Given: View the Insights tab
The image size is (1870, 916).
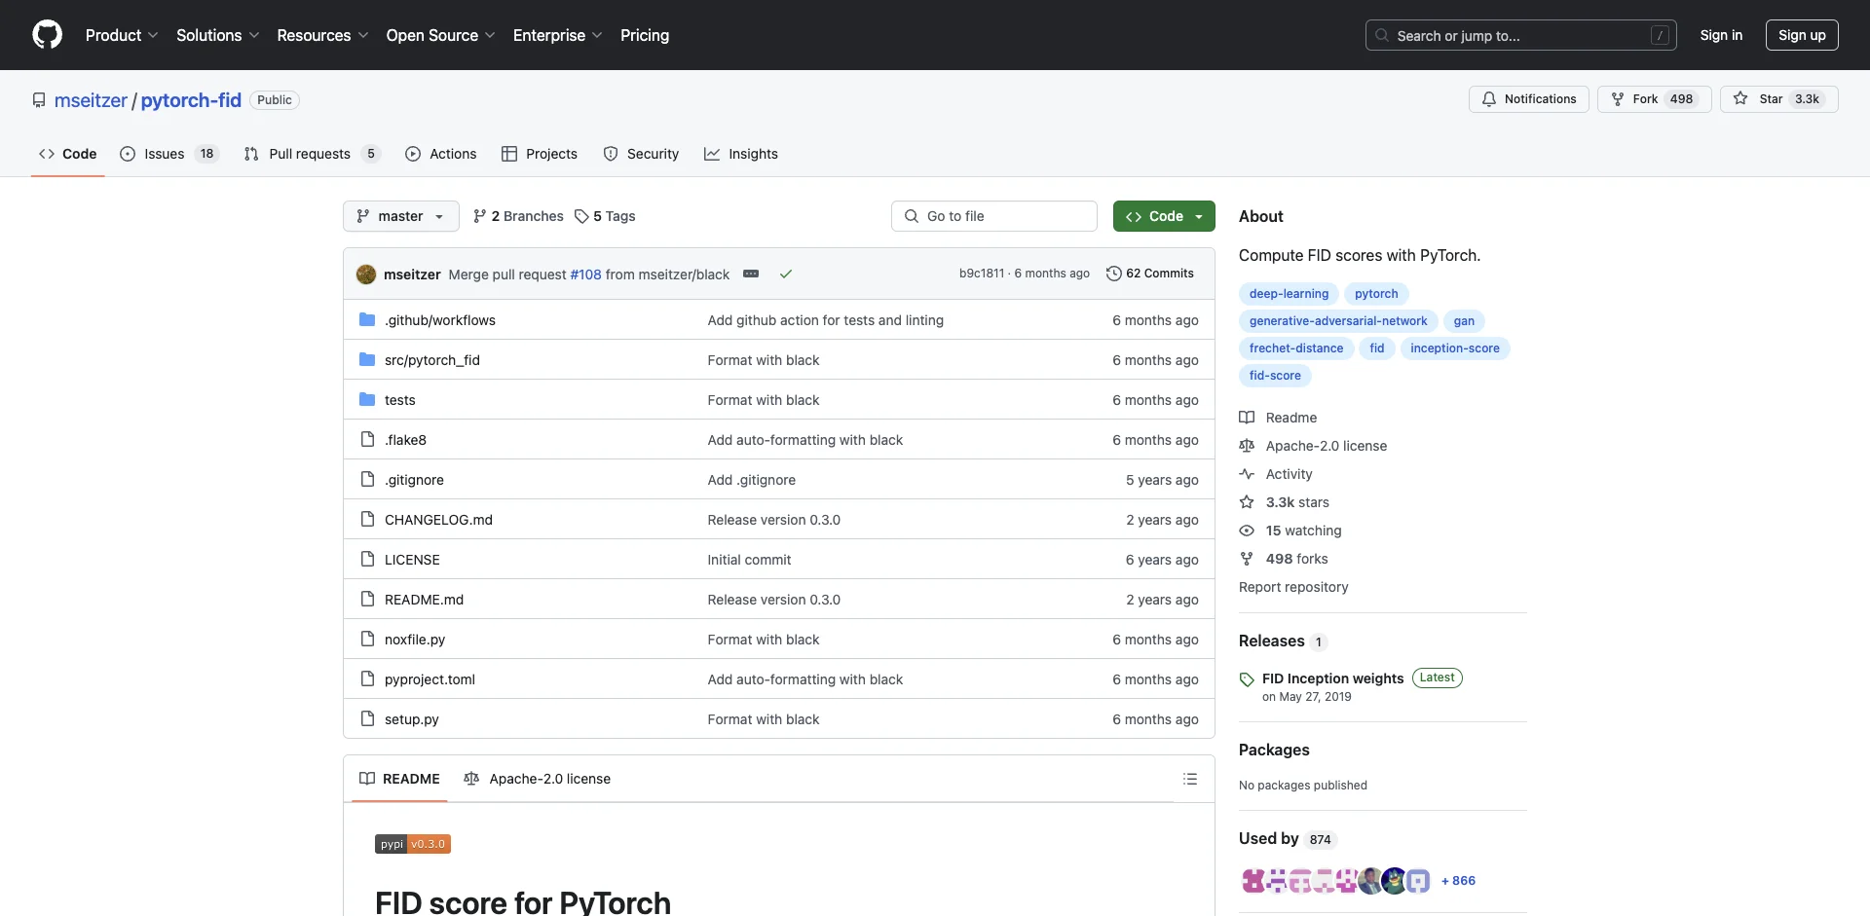Looking at the screenshot, I should pyautogui.click(x=741, y=154).
